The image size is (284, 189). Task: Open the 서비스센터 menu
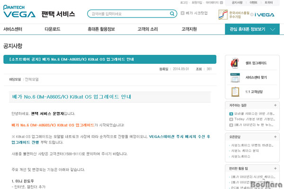click(x=13, y=29)
